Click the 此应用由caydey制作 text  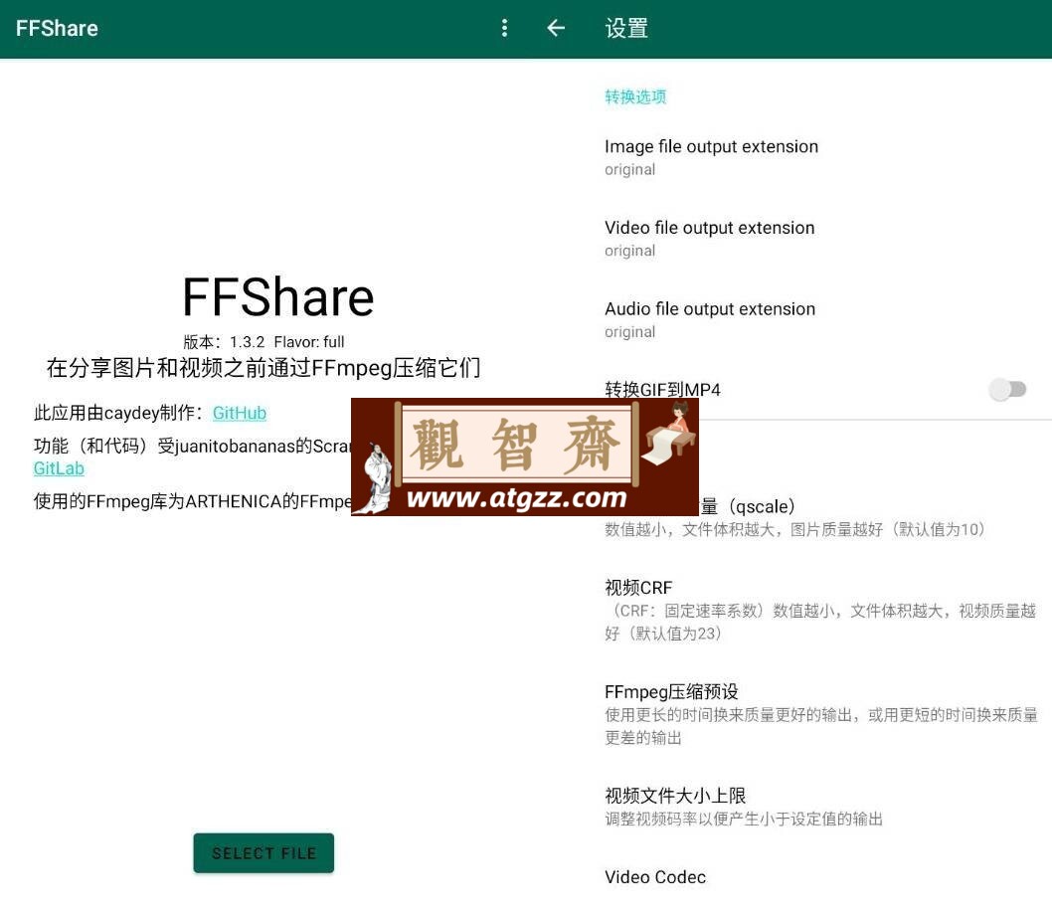(x=118, y=413)
